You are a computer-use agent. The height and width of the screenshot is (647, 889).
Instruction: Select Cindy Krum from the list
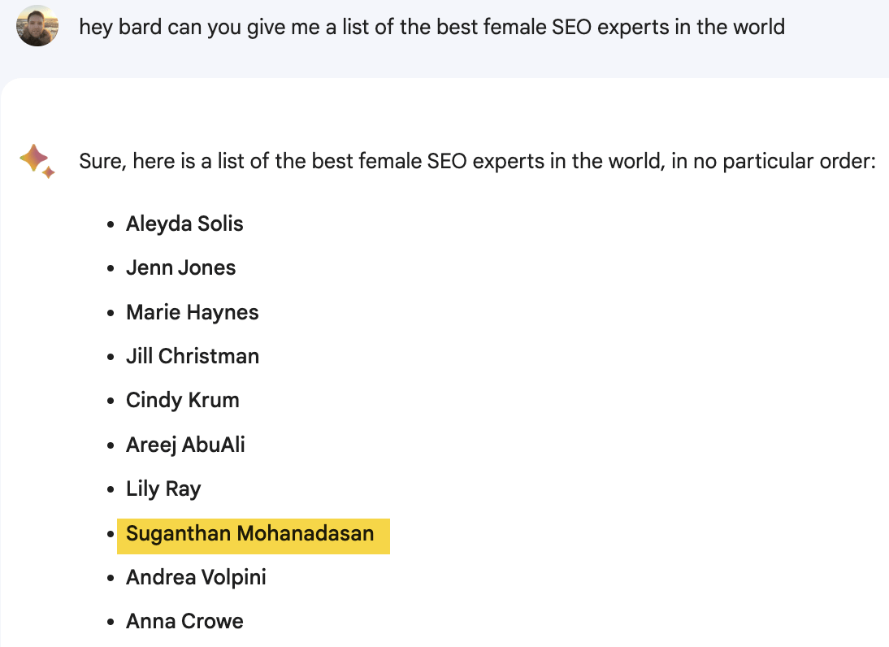[182, 401]
